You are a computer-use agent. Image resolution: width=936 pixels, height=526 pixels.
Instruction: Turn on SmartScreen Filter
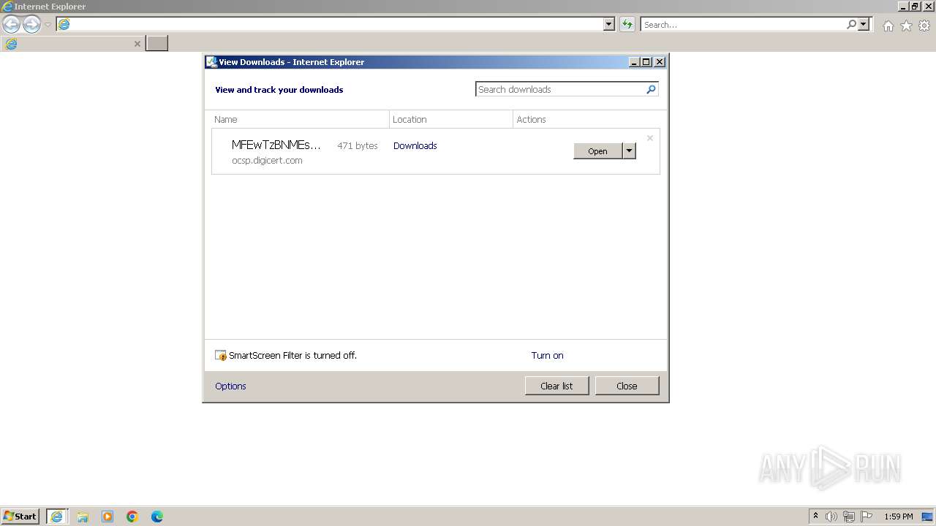click(547, 355)
